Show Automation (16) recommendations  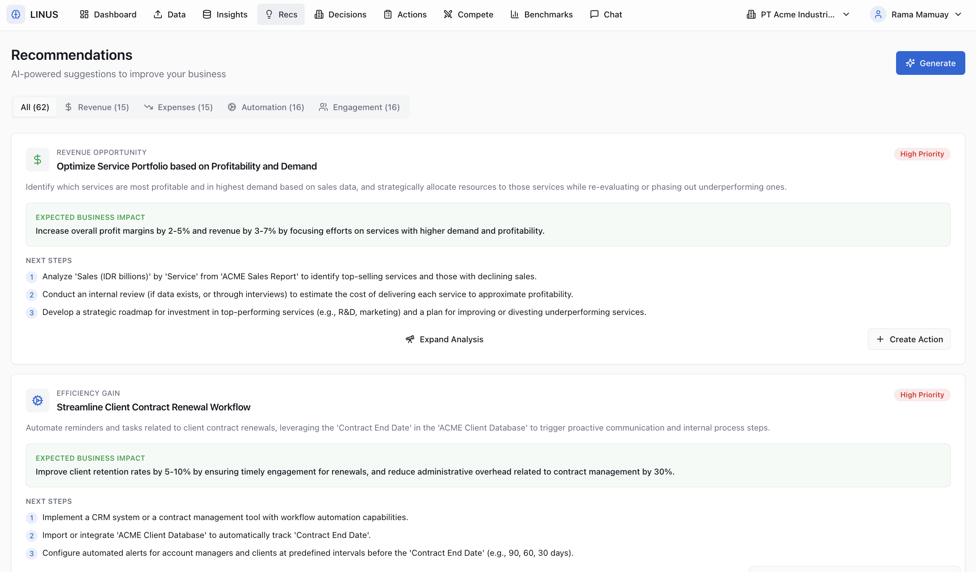point(266,107)
